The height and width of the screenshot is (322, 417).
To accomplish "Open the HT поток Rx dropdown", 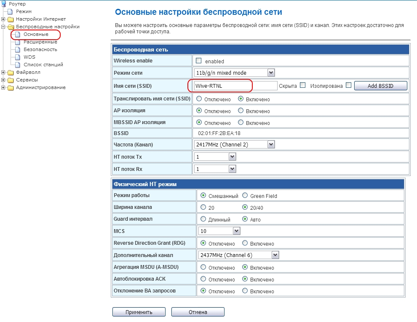I will click(215, 169).
